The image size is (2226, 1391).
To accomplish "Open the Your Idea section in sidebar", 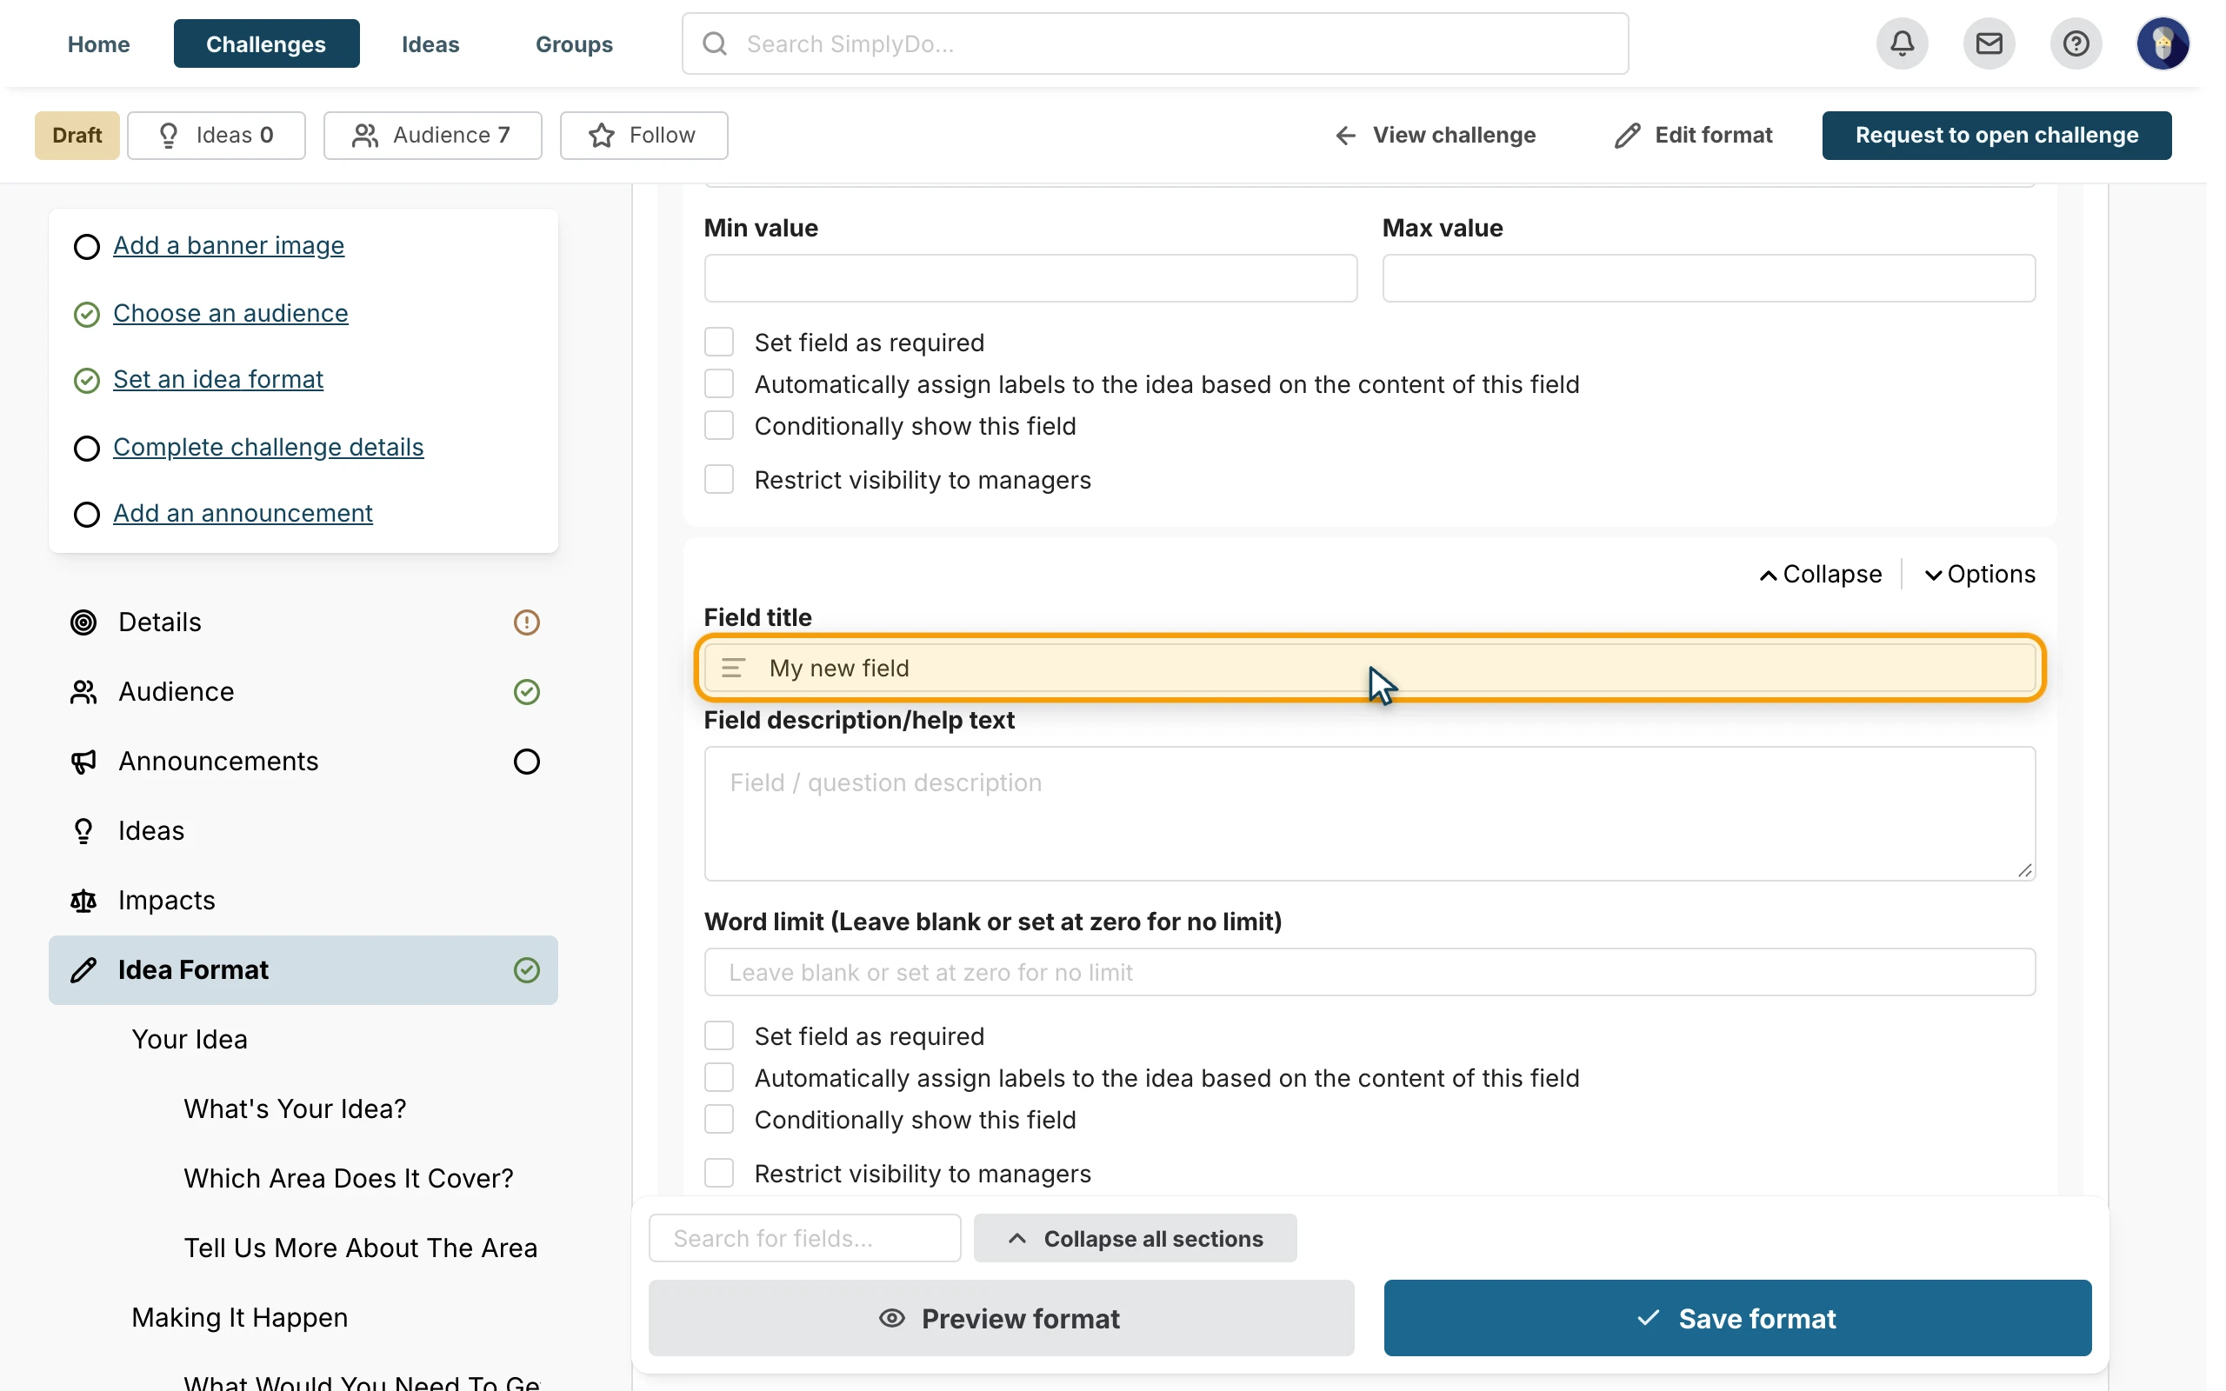I will point(190,1040).
